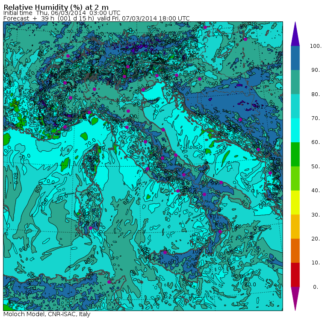Screen dimensions: 325x320
Task: Click the 'Forecast + 39 h' valid-time line
Action: (97, 18)
